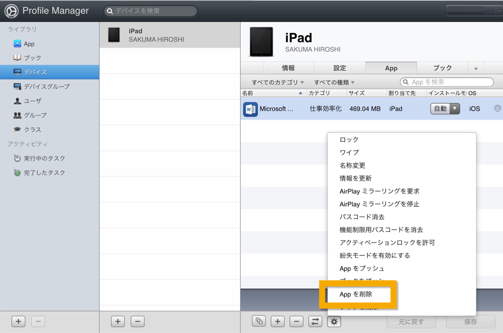Click the App を検索 search field

click(x=447, y=82)
